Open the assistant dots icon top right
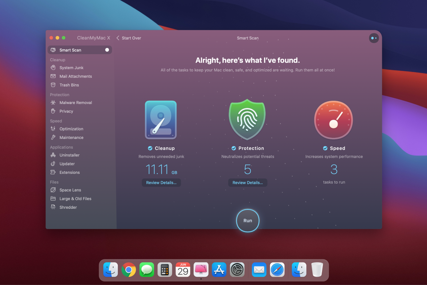The width and height of the screenshot is (427, 285). 374,38
